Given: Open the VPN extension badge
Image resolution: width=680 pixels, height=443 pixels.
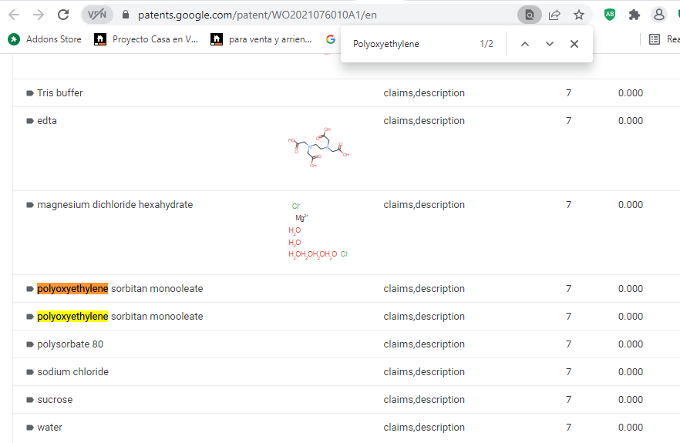Looking at the screenshot, I should pyautogui.click(x=97, y=15).
